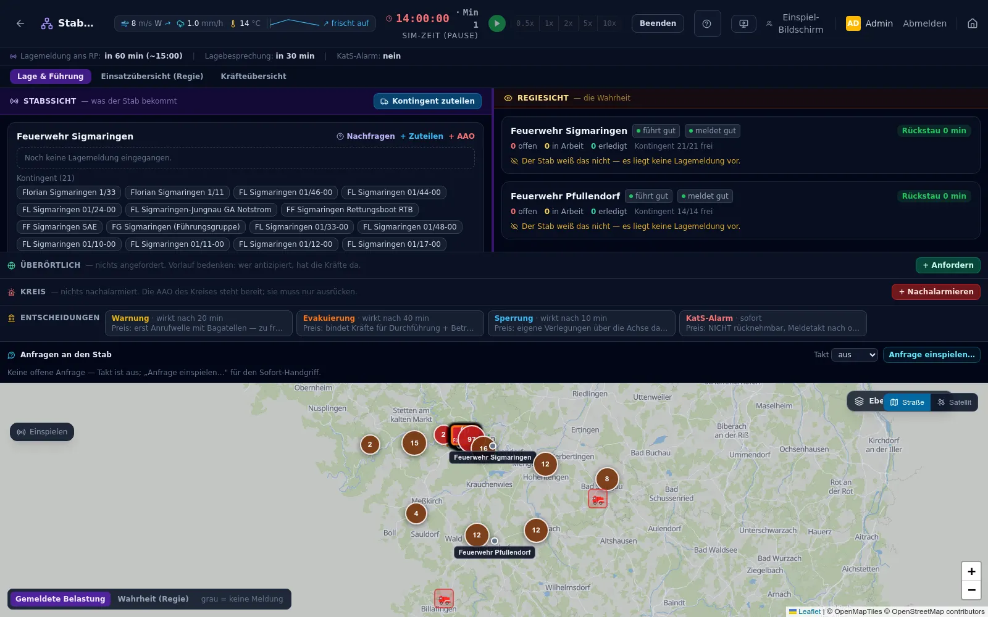988x617 pixels.
Task: Set simulation speed to 0.5x
Action: click(525, 23)
